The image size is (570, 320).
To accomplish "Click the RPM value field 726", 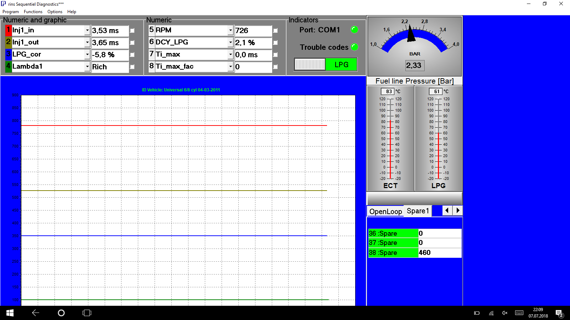I will point(253,31).
